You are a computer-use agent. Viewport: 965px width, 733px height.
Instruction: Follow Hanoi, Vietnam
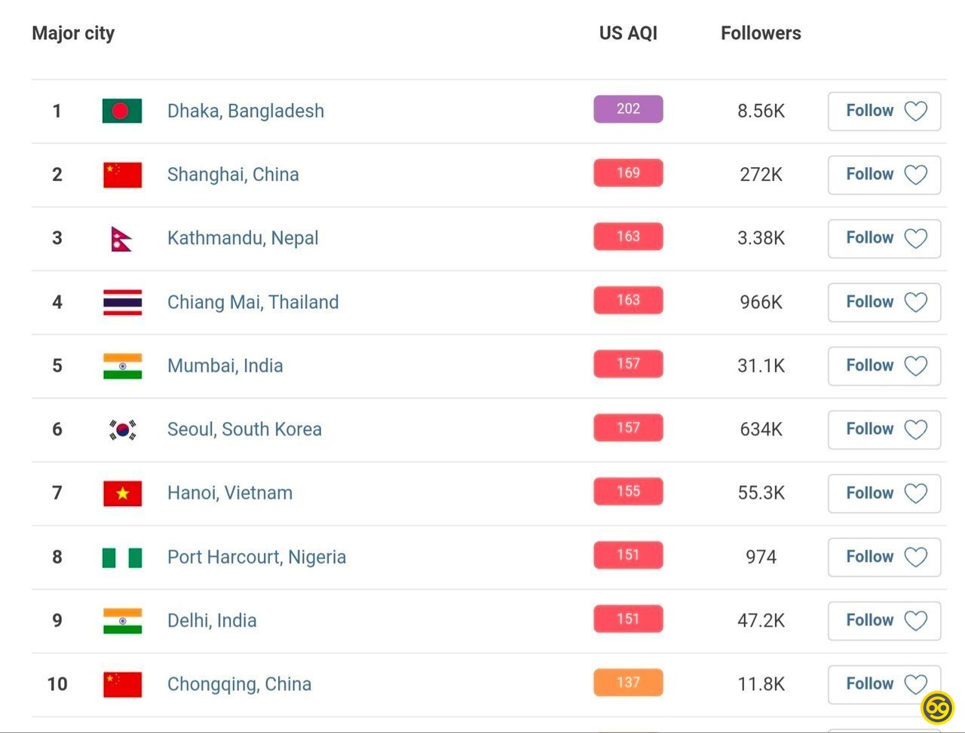(884, 493)
